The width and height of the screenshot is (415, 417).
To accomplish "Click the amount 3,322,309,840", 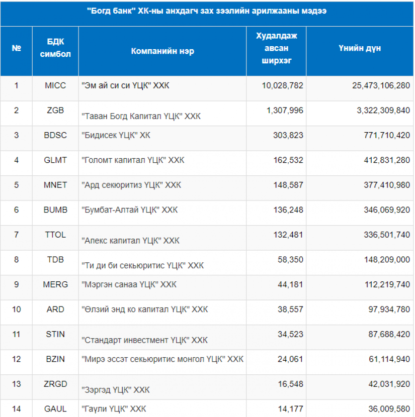I will (383, 111).
